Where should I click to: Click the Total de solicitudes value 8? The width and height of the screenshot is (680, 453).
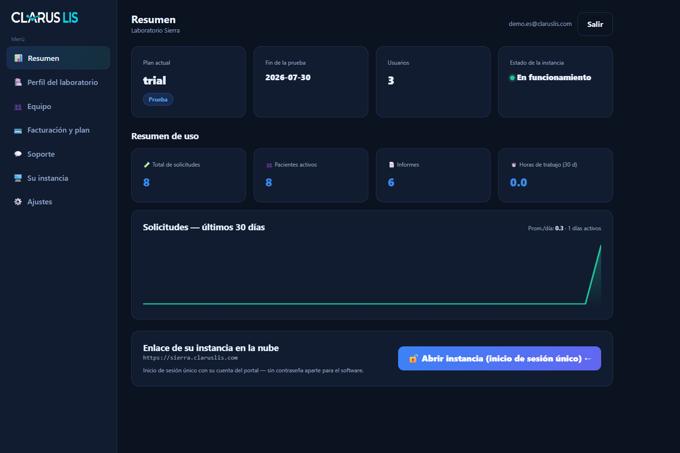[146, 183]
